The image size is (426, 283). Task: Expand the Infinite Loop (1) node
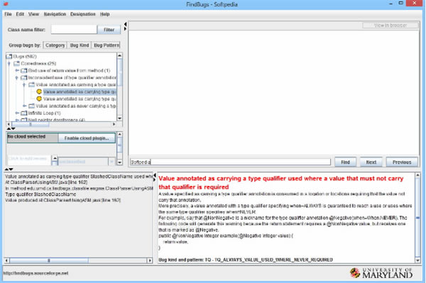click(x=17, y=113)
